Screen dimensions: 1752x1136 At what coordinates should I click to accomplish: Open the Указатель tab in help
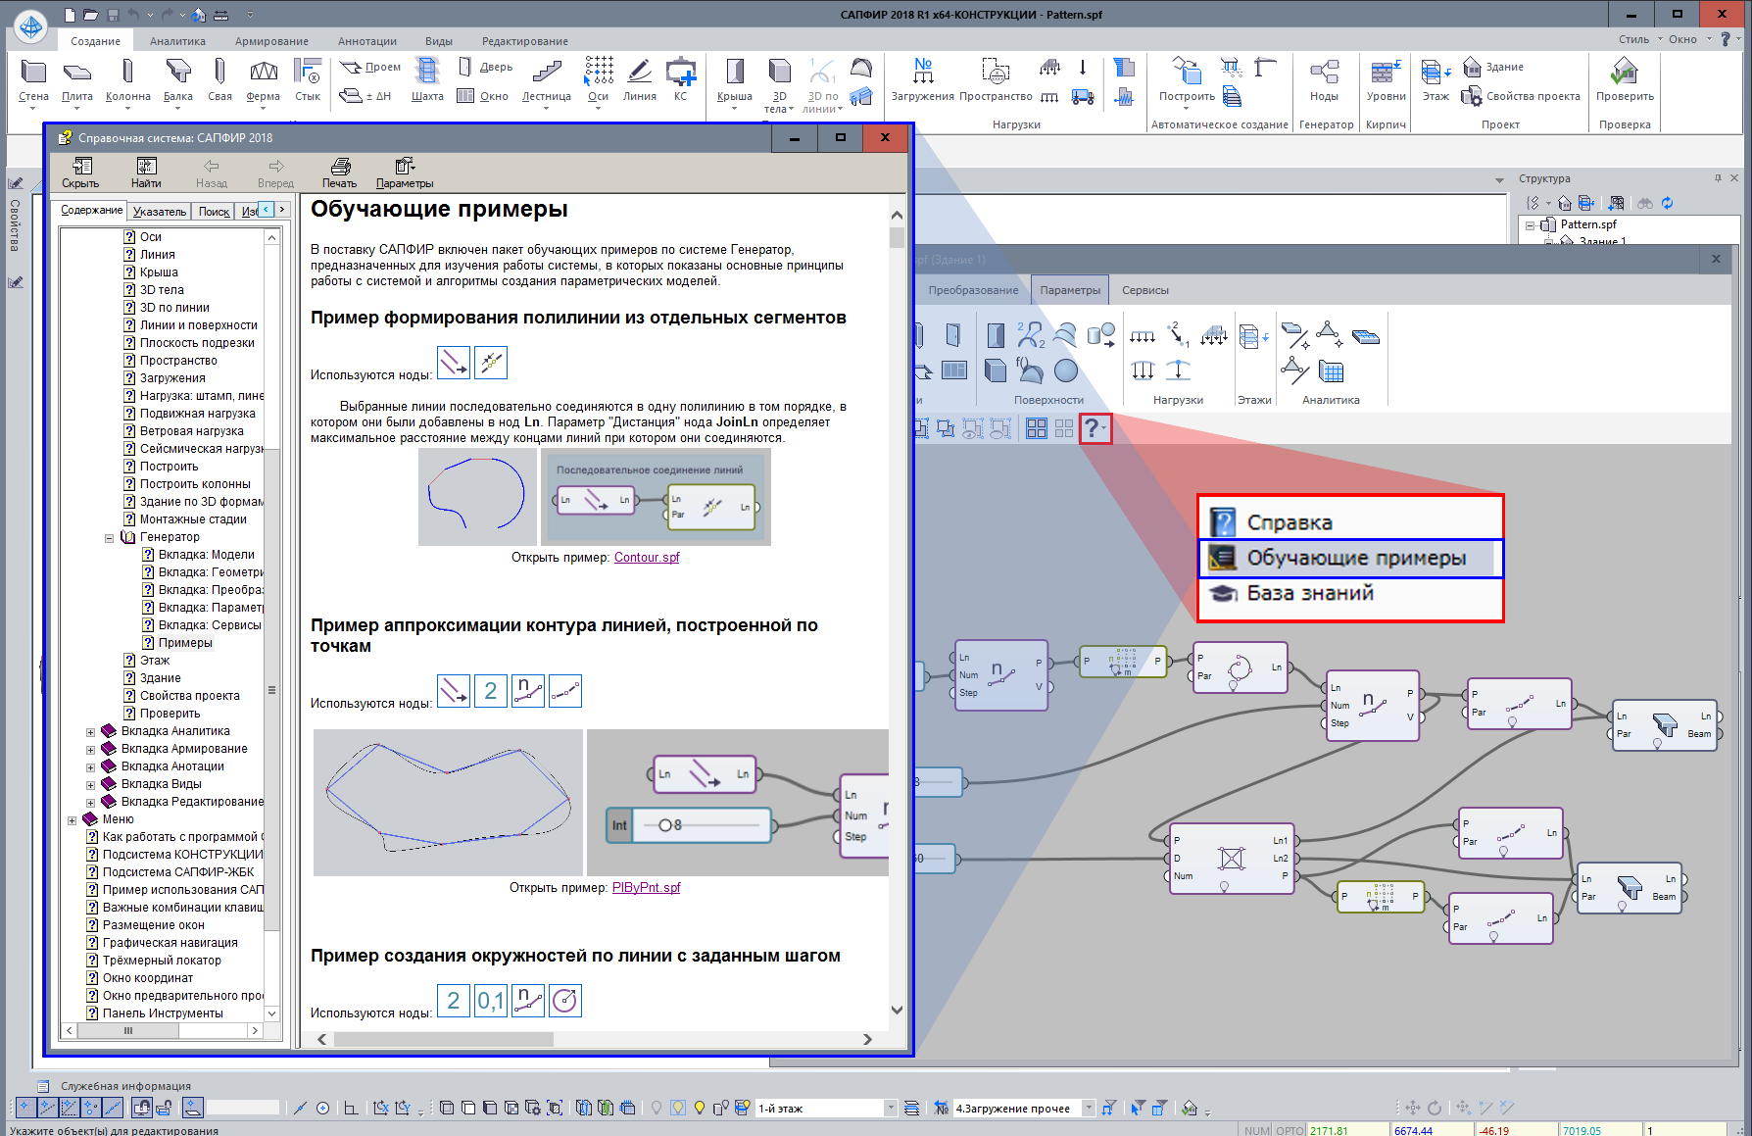pos(159,211)
